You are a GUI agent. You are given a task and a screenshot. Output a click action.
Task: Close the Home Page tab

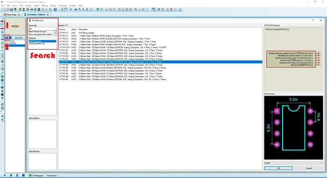(x=19, y=15)
